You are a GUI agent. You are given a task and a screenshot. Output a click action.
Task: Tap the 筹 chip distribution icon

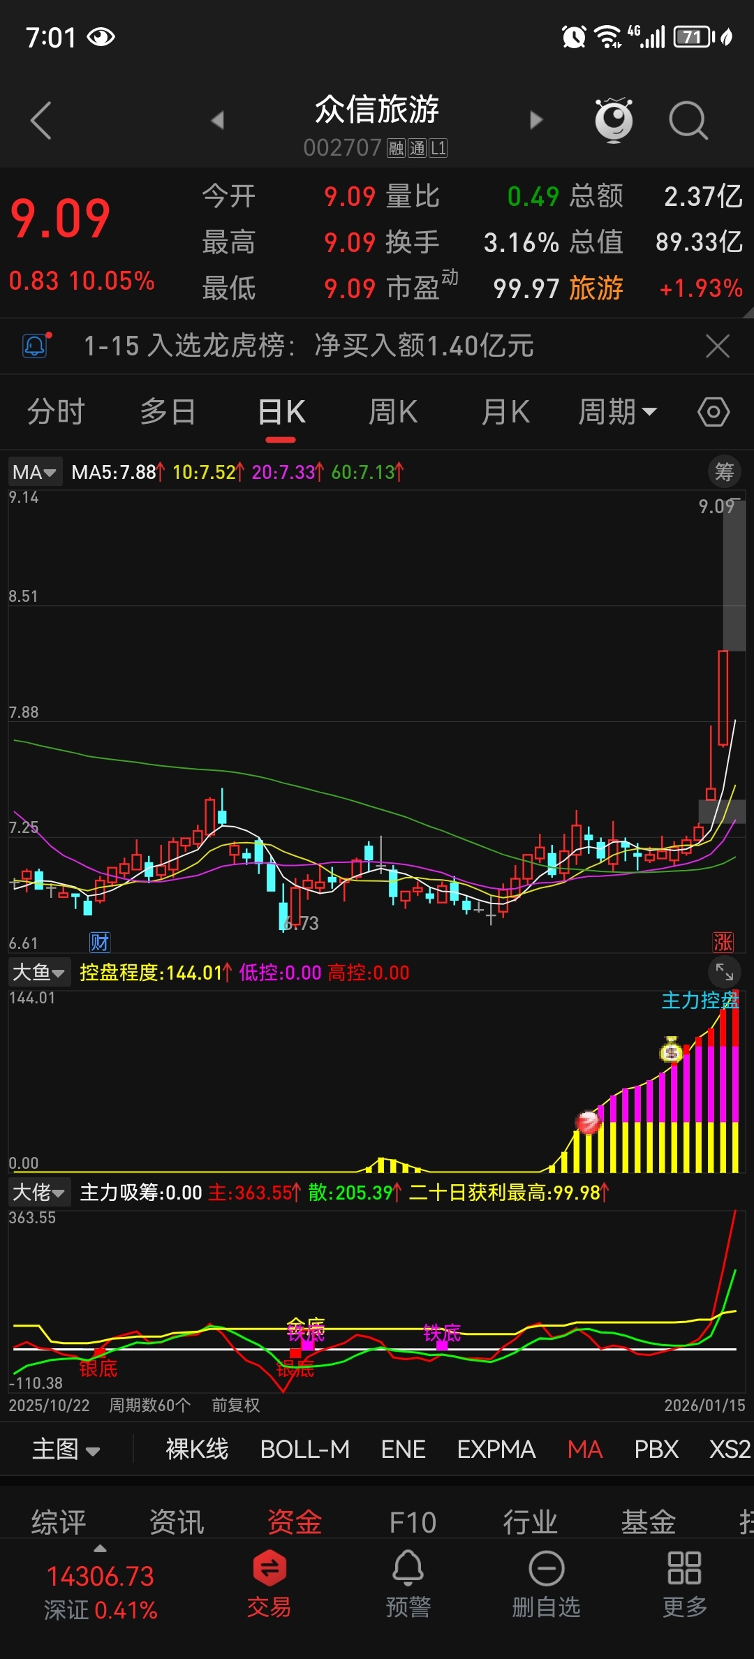point(724,472)
